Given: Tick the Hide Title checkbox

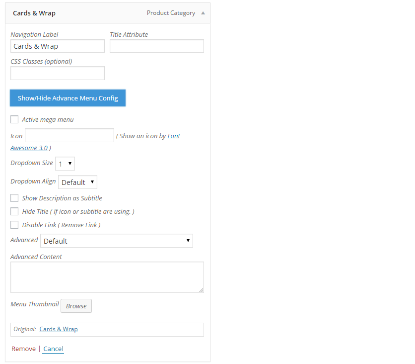Looking at the screenshot, I should 14,211.
